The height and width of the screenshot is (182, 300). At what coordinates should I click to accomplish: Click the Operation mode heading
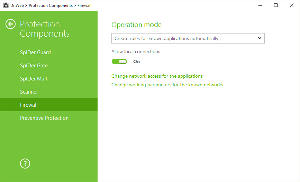pos(136,25)
